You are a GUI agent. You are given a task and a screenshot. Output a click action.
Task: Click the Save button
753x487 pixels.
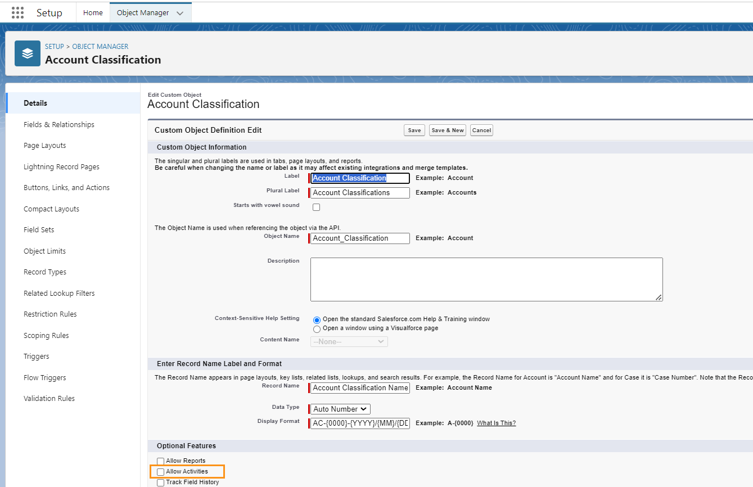pyautogui.click(x=414, y=130)
